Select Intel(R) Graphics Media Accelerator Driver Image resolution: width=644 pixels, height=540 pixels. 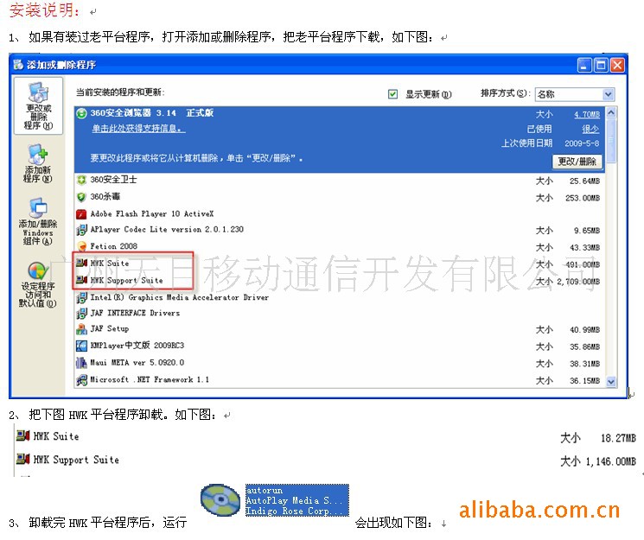pos(180,297)
